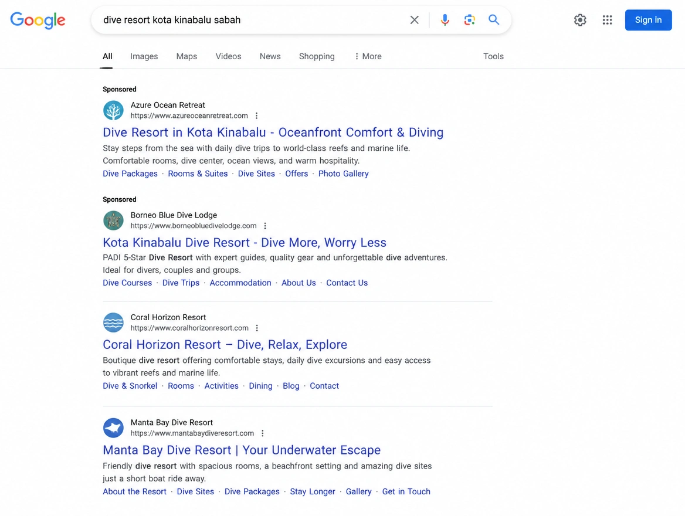Open the Accommodation sitelink
685x516 pixels.
pos(240,283)
